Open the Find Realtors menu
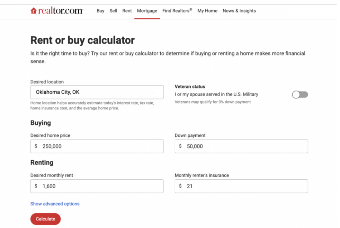This screenshot has height=228, width=340. (177, 11)
